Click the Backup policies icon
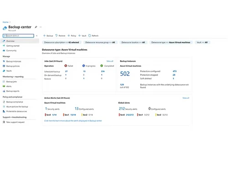The width and height of the screenshot is (228, 171). pos(4,66)
